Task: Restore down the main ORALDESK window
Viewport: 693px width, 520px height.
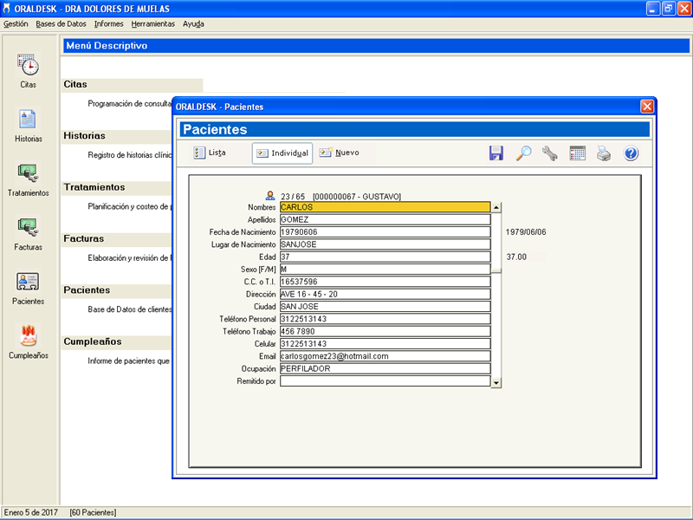Action: [669, 9]
